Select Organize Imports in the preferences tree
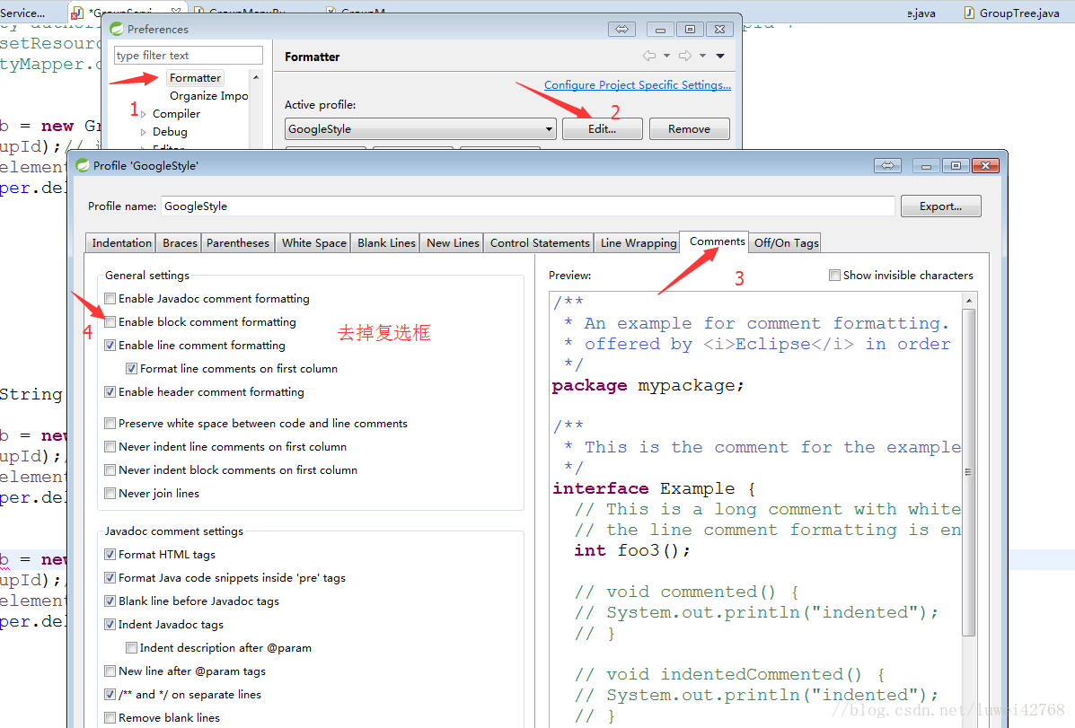Viewport: 1075px width, 728px height. click(208, 96)
